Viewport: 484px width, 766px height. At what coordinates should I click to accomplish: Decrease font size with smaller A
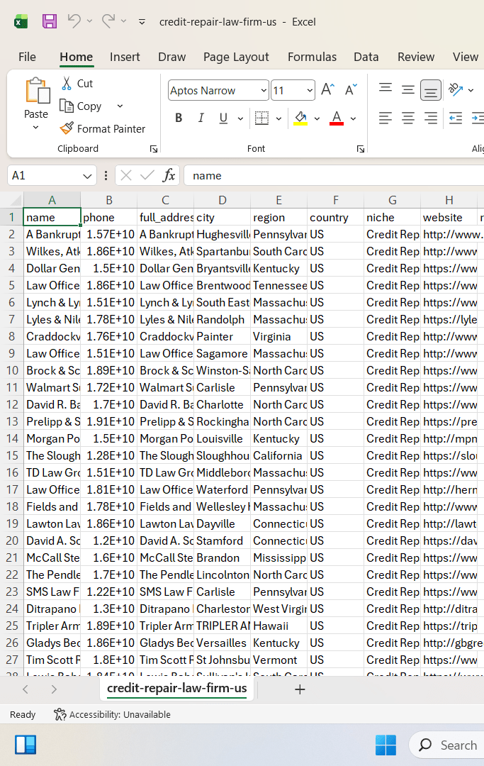351,90
